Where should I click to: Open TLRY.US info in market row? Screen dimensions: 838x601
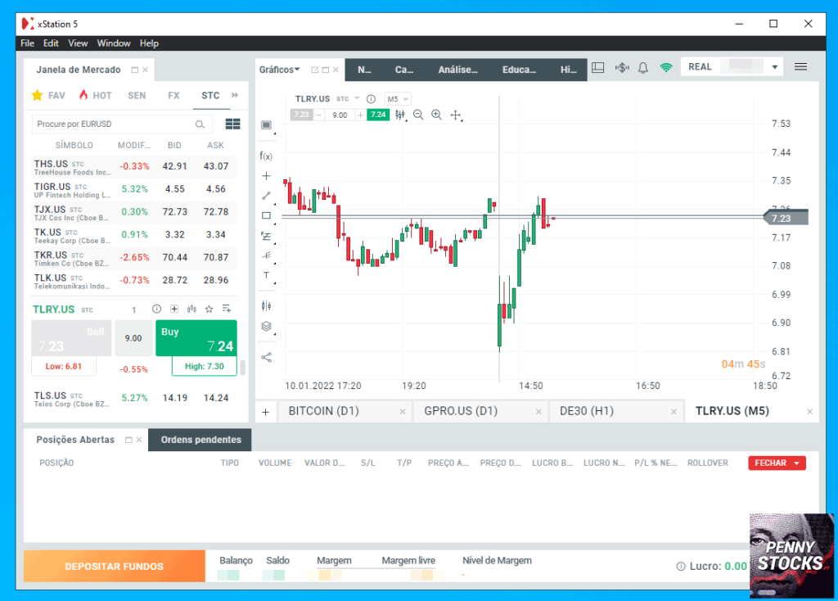(156, 309)
